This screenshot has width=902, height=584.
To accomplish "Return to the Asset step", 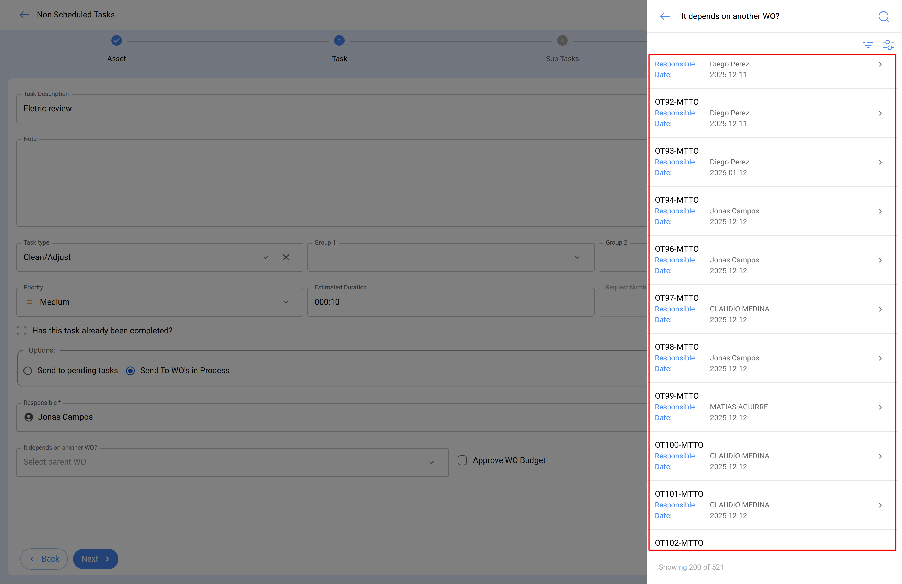I will pos(116,41).
